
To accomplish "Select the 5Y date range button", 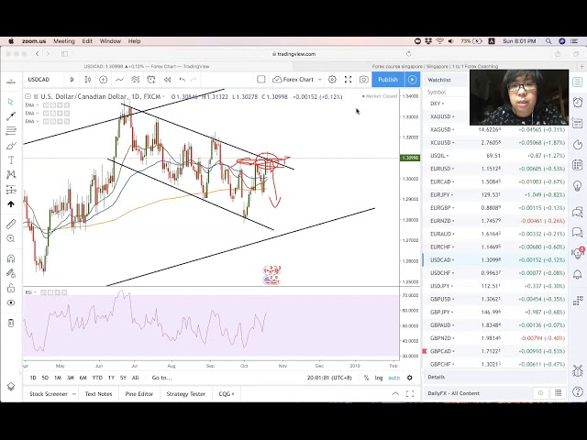I will [123, 378].
